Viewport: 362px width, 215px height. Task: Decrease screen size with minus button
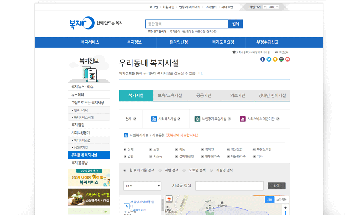[x=277, y=7]
